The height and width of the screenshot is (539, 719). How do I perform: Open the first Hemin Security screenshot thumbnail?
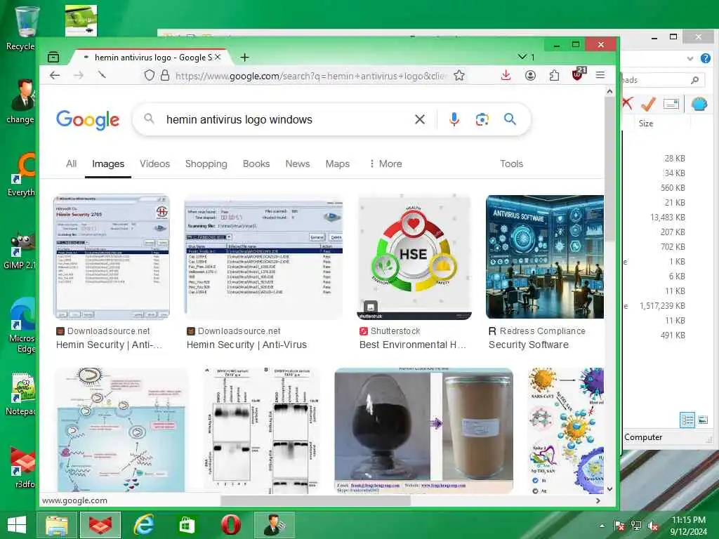[x=112, y=257]
